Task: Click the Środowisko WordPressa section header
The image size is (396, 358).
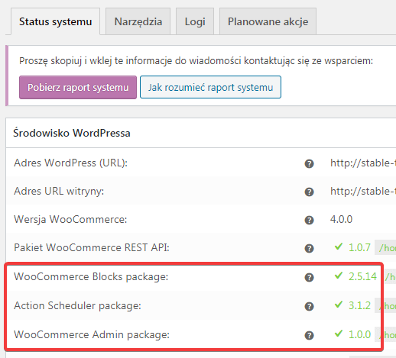Action: tap(72, 133)
